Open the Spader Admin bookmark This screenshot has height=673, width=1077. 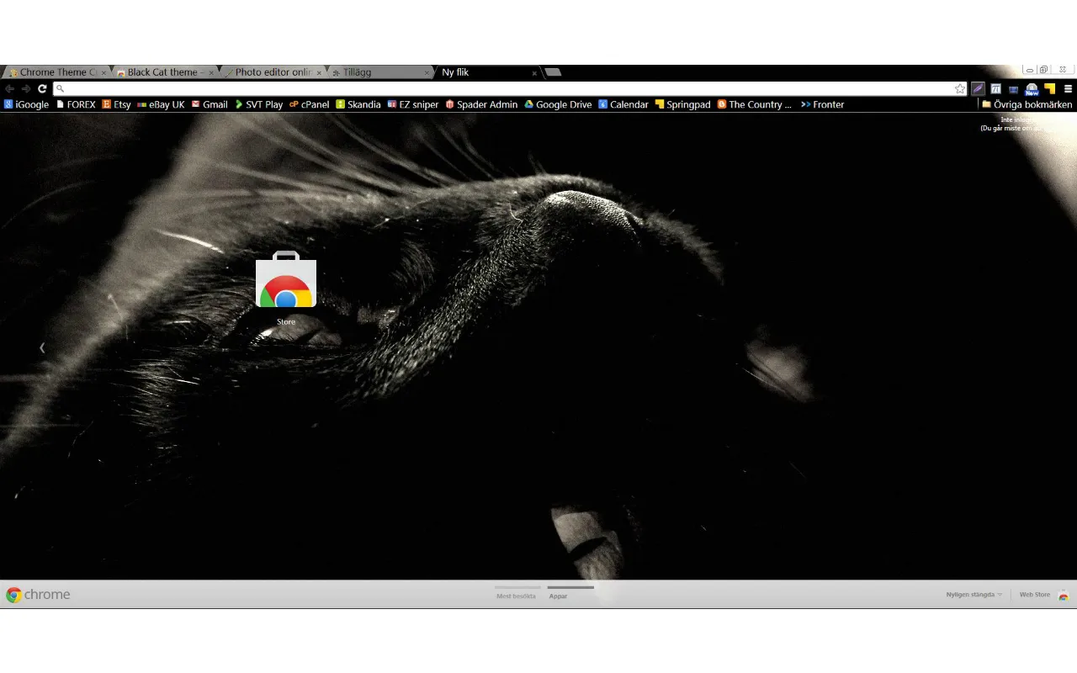click(x=481, y=104)
